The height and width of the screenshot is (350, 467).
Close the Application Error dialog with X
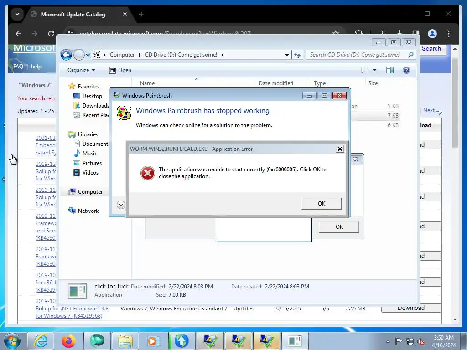(340, 149)
